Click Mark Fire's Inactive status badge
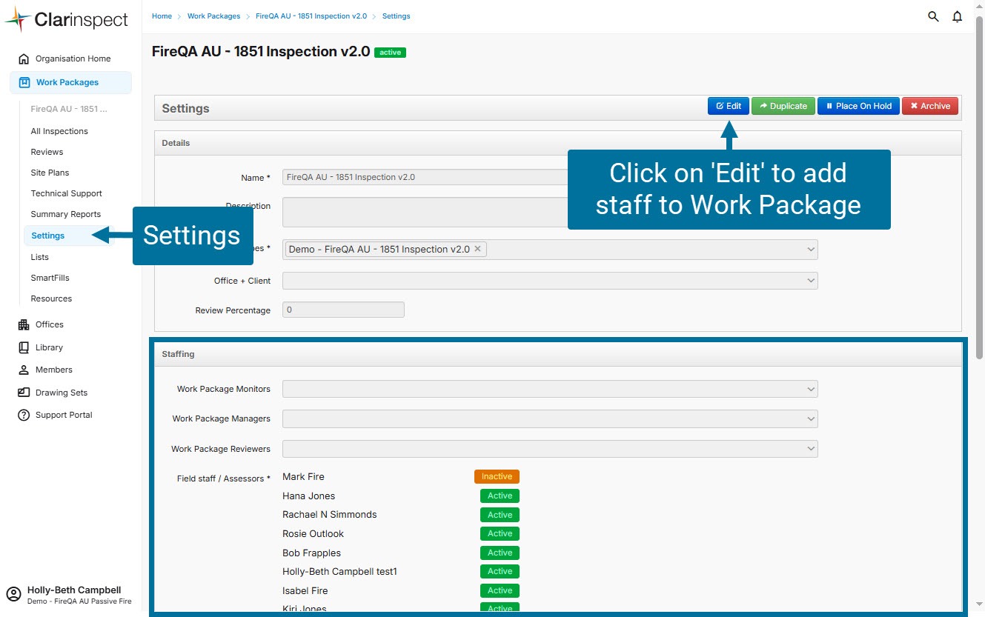This screenshot has width=985, height=617. [497, 477]
